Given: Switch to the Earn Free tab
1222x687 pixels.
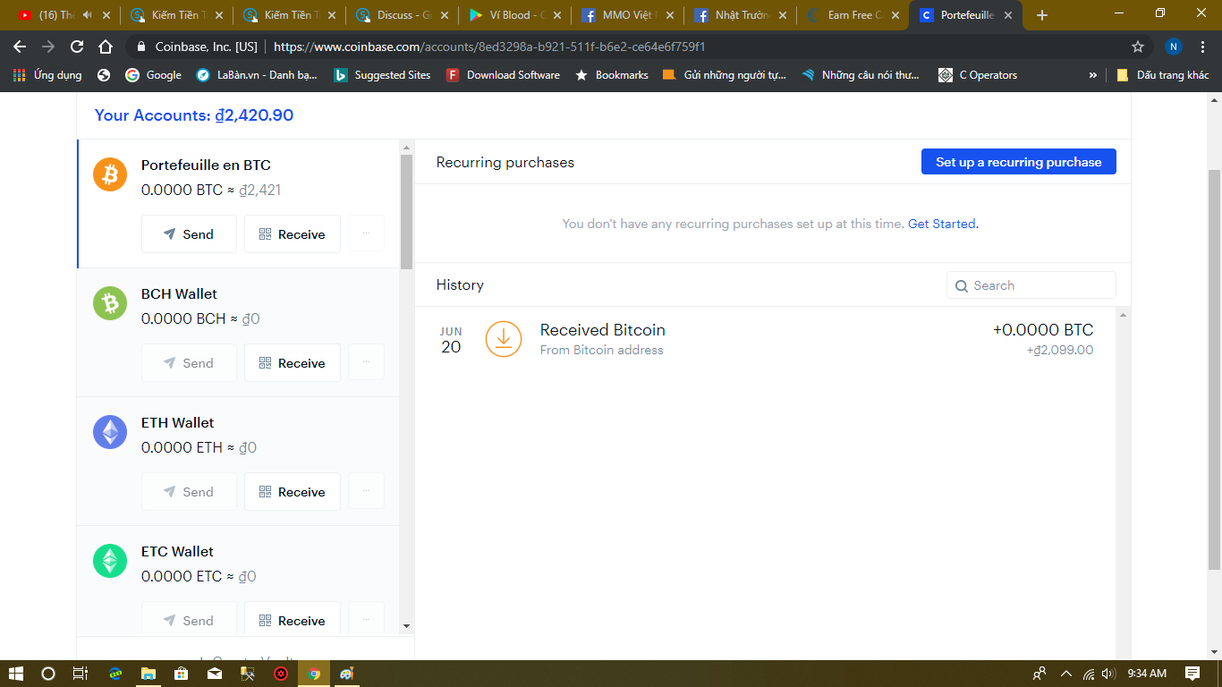Looking at the screenshot, I should tap(853, 15).
